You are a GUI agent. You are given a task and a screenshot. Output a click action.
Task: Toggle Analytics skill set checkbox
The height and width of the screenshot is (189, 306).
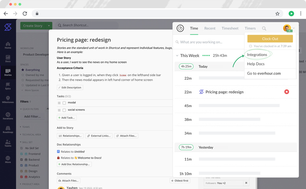click(x=22, y=177)
